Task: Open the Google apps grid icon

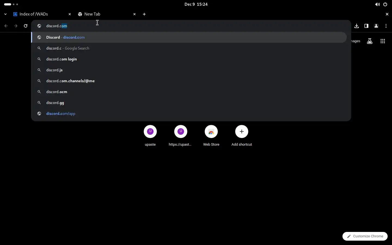Action: pyautogui.click(x=383, y=41)
